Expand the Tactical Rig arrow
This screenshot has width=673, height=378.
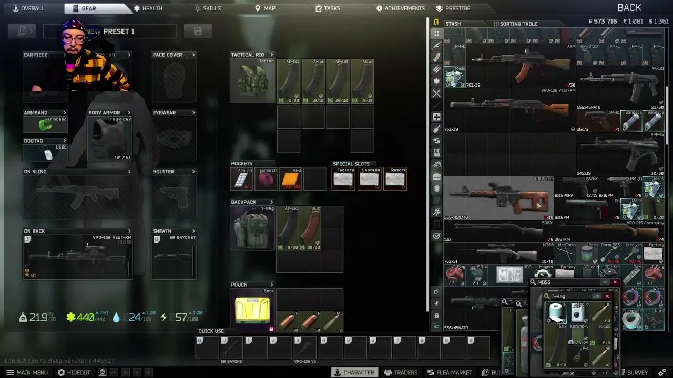[272, 55]
